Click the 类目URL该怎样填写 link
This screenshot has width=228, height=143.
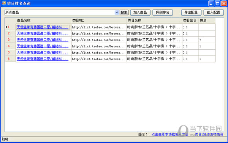[x=209, y=134]
